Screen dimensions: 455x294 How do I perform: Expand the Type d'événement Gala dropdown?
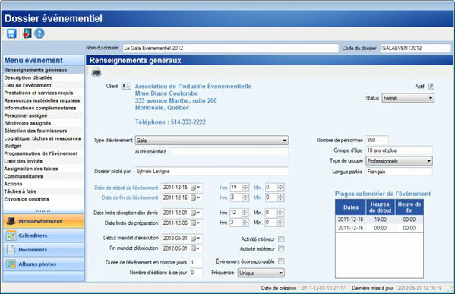211,141
